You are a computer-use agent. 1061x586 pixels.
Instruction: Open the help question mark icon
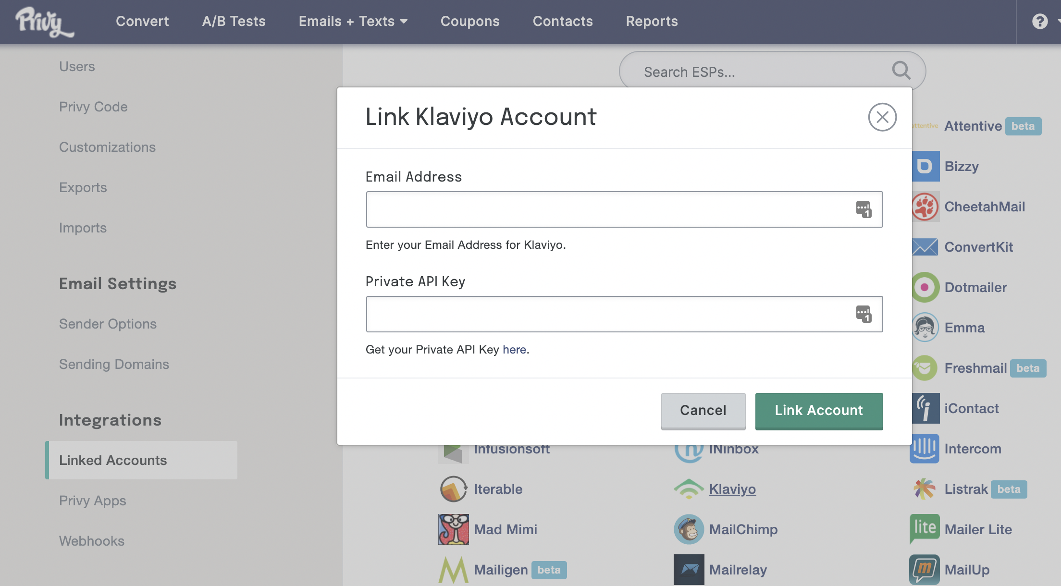point(1040,21)
